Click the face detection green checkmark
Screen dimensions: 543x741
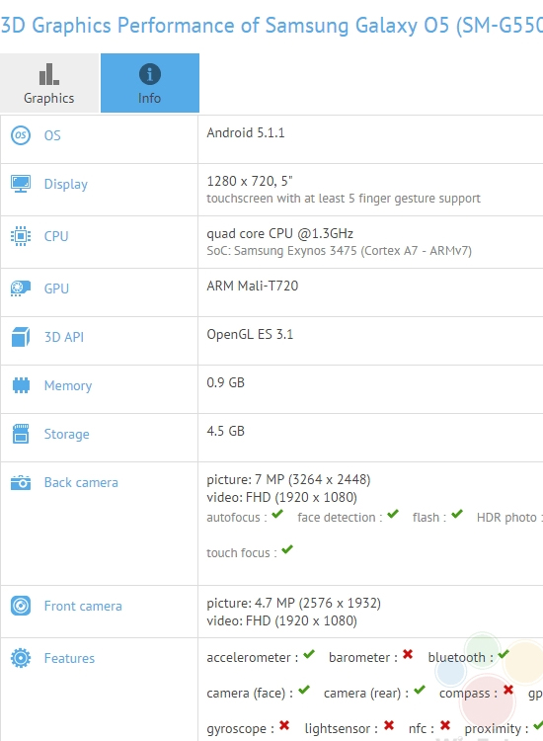pyautogui.click(x=393, y=514)
